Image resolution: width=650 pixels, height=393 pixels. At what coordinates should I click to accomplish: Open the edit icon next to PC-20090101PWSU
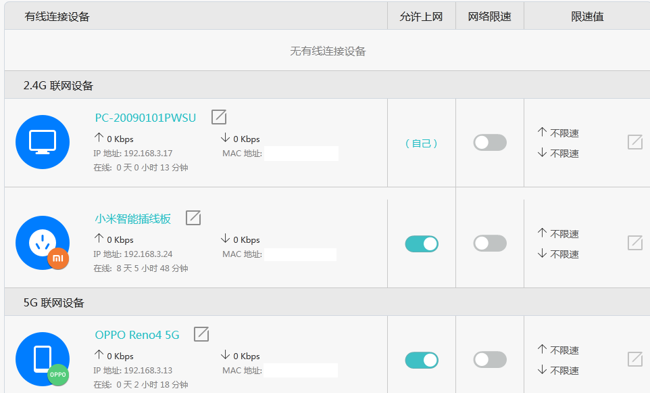(x=218, y=117)
